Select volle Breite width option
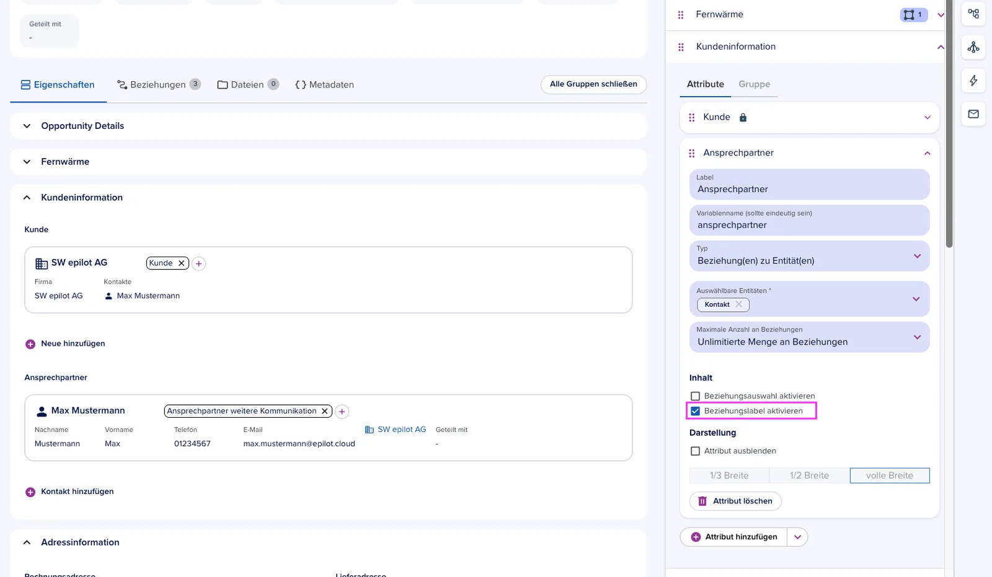This screenshot has height=577, width=992. point(890,475)
